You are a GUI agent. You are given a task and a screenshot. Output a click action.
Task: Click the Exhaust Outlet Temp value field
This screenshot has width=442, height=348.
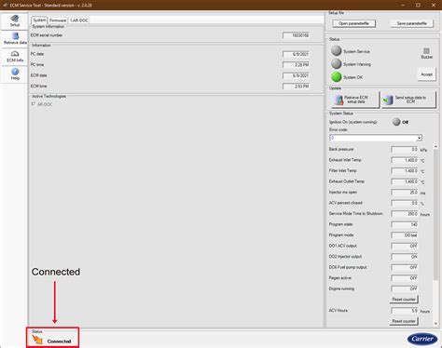pyautogui.click(x=405, y=181)
